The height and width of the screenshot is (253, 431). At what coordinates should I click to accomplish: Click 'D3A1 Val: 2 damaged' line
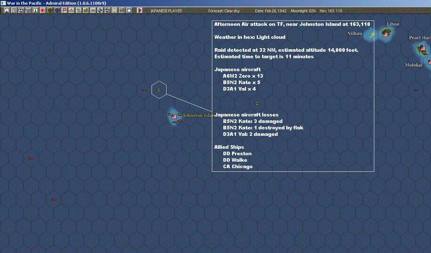250,134
